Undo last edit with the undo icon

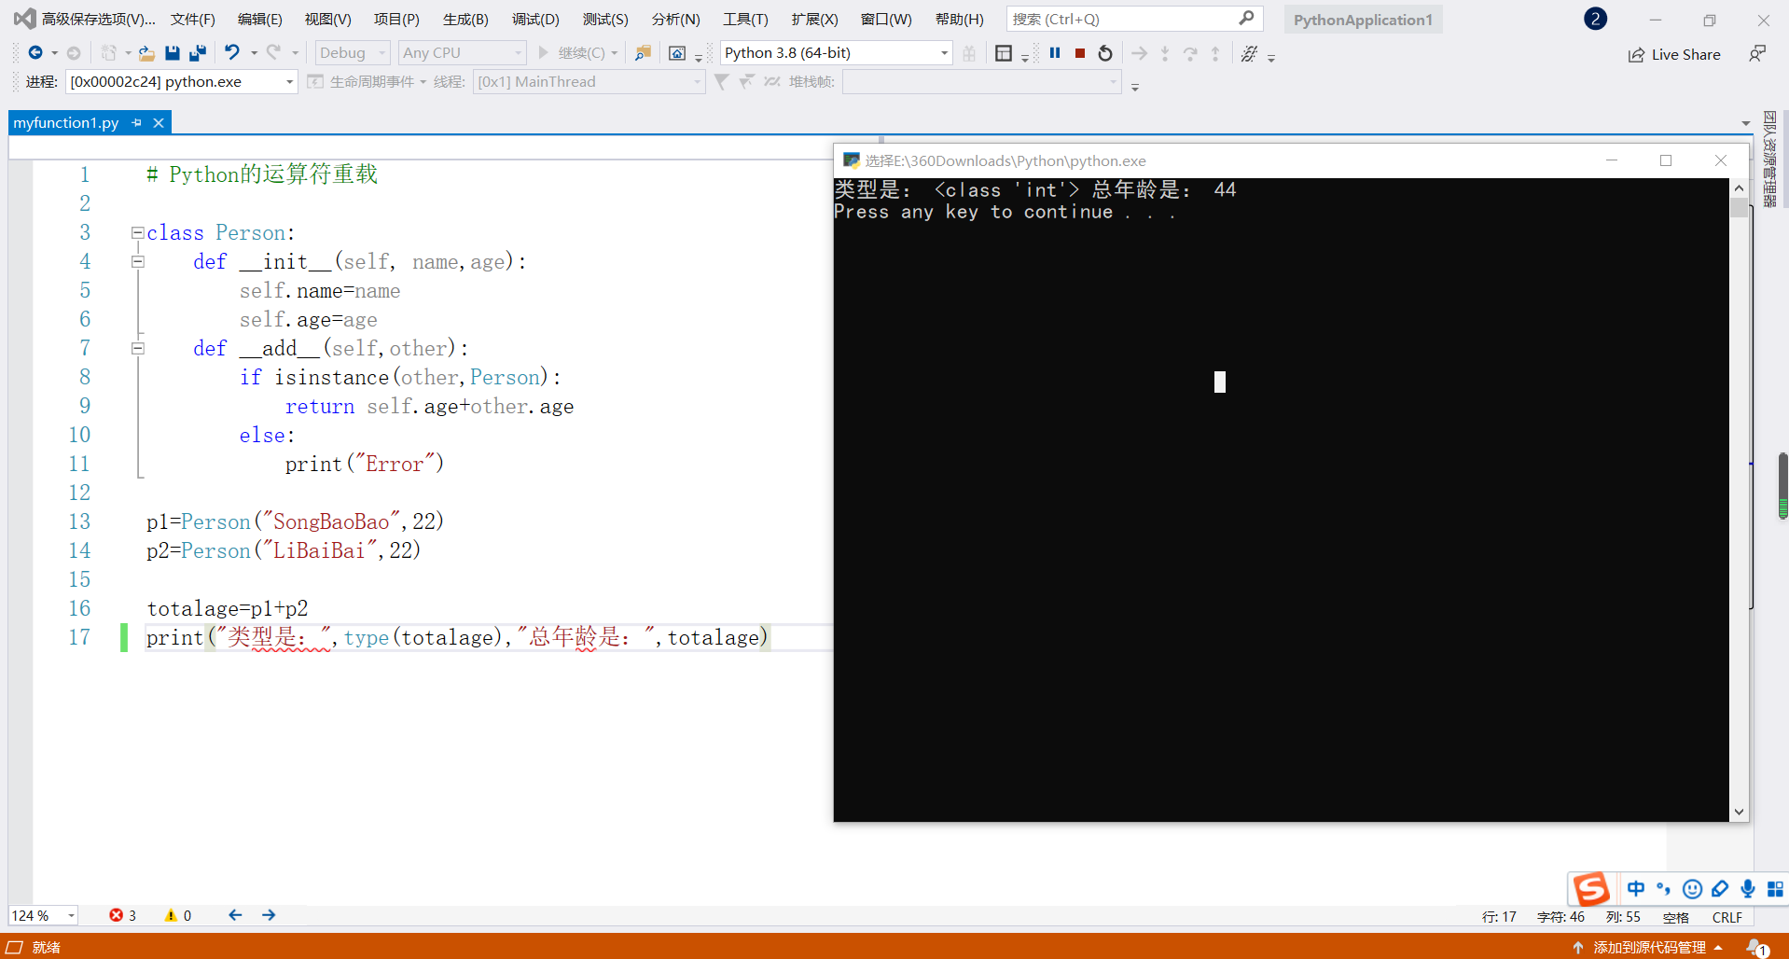click(x=232, y=53)
